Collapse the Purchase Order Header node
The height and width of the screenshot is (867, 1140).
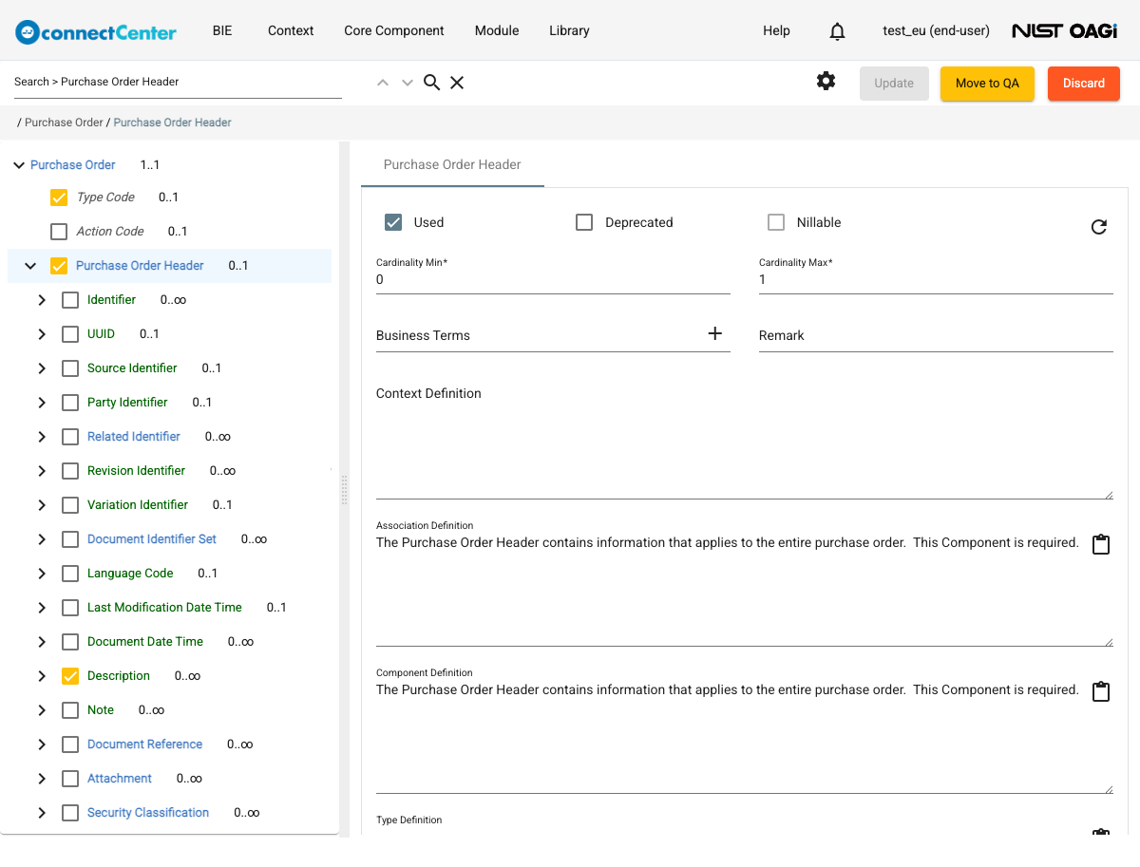point(30,266)
